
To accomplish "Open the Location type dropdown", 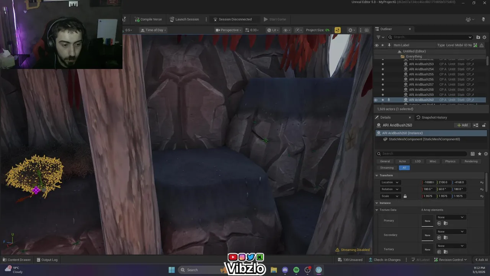I will coord(390,182).
